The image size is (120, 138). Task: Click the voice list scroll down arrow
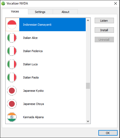(x=88, y=121)
